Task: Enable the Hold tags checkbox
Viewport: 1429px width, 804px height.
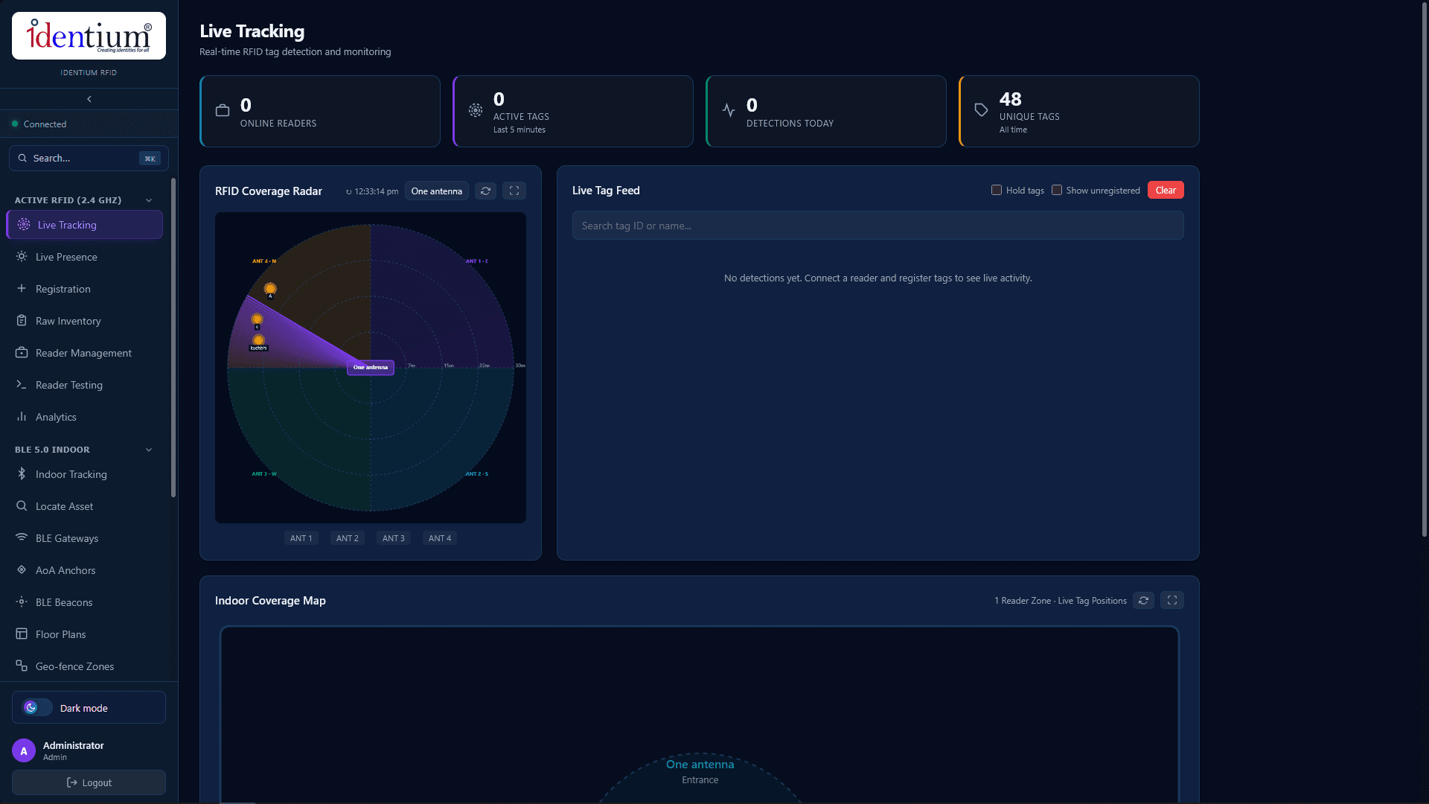Action: point(997,190)
